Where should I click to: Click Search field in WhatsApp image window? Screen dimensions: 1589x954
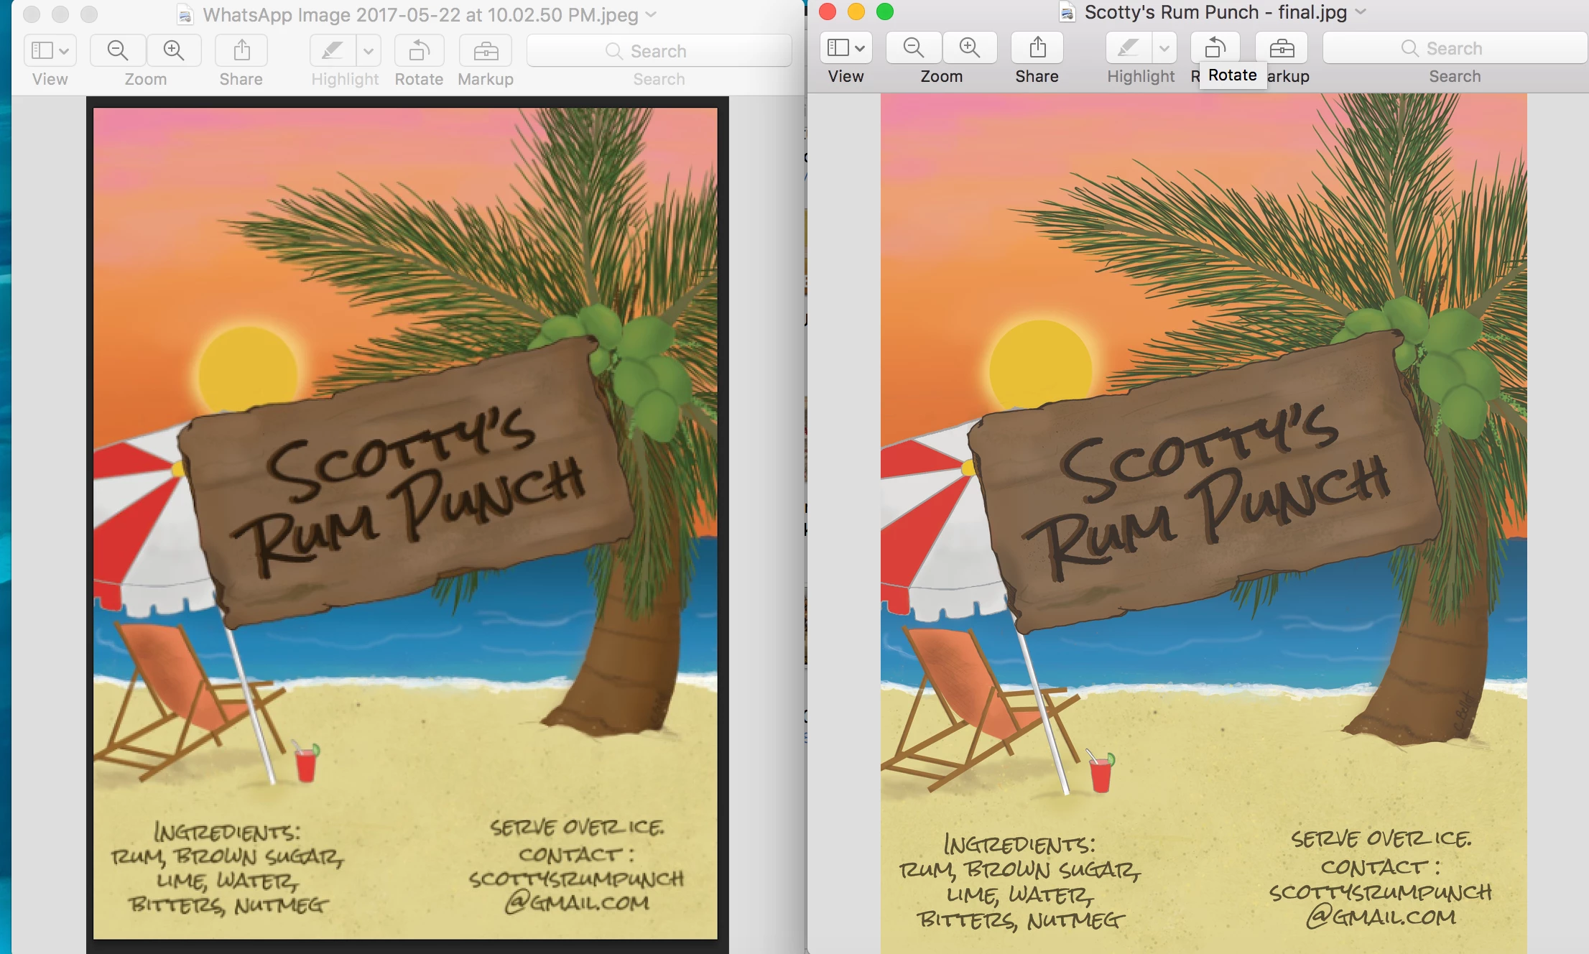(658, 51)
